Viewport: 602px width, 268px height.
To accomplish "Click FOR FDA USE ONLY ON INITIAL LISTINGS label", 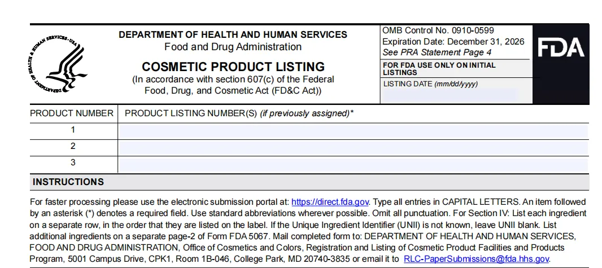I will pyautogui.click(x=439, y=69).
